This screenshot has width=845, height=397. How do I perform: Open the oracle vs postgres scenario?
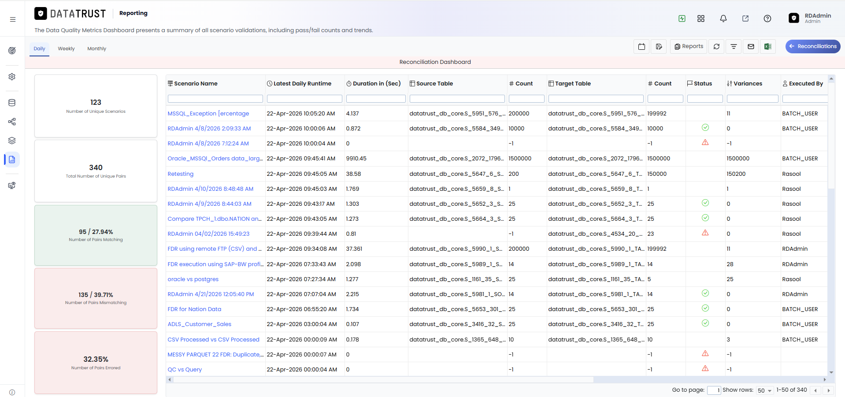(x=193, y=279)
